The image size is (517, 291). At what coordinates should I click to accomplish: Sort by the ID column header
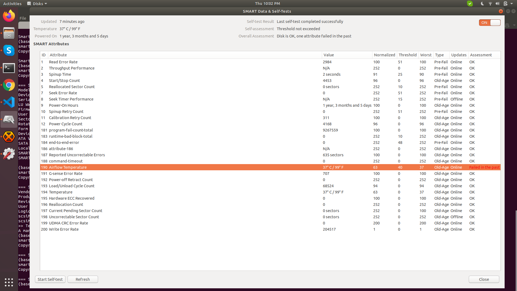coord(44,55)
